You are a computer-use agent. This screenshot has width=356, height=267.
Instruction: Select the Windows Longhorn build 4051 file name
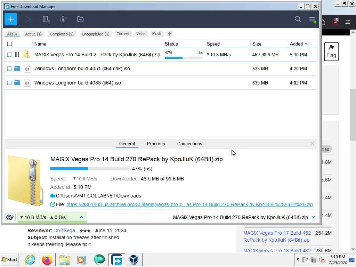click(82, 68)
